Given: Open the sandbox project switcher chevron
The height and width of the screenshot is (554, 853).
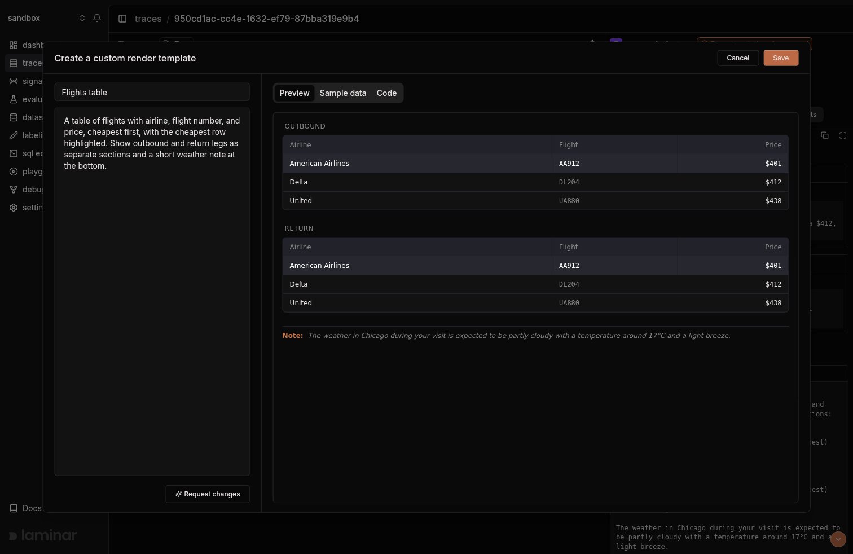Looking at the screenshot, I should pos(82,18).
